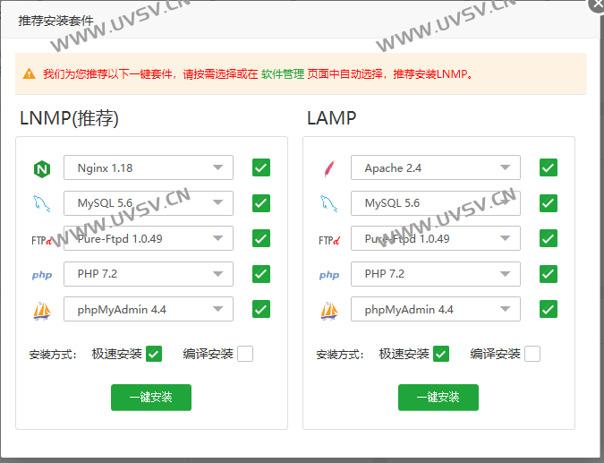The image size is (604, 463).
Task: Open LNMP Pure-Ftpd 1.0.49 dropdown
Action: click(149, 238)
